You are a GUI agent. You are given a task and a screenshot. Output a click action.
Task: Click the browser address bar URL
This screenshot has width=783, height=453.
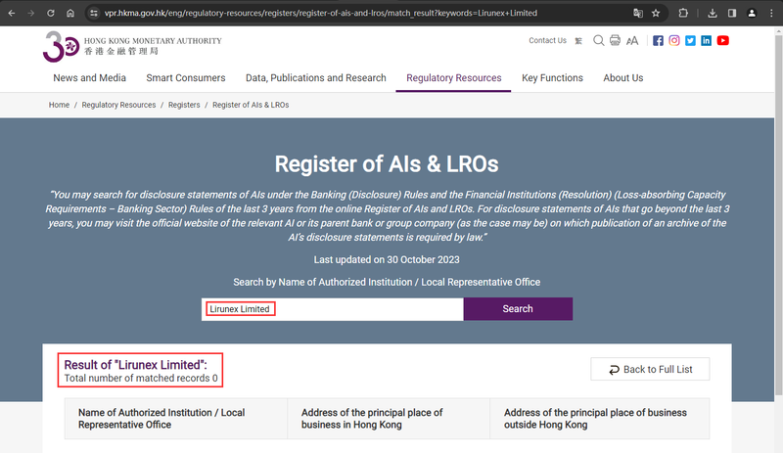tap(321, 13)
